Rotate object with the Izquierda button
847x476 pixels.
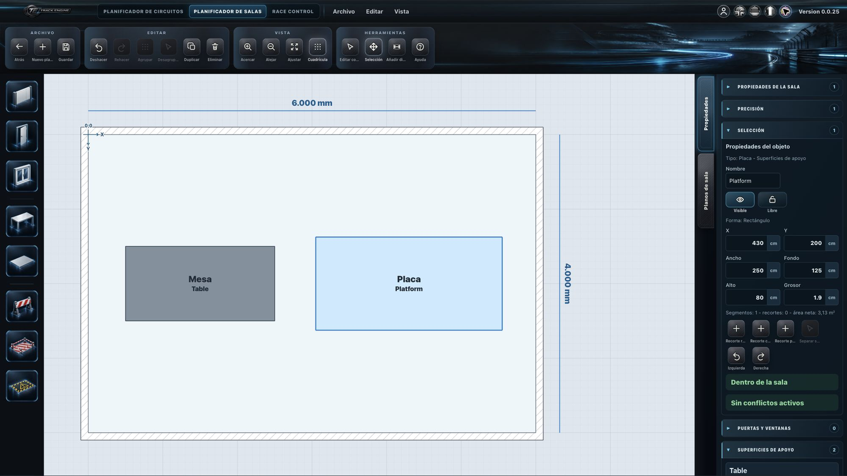736,356
